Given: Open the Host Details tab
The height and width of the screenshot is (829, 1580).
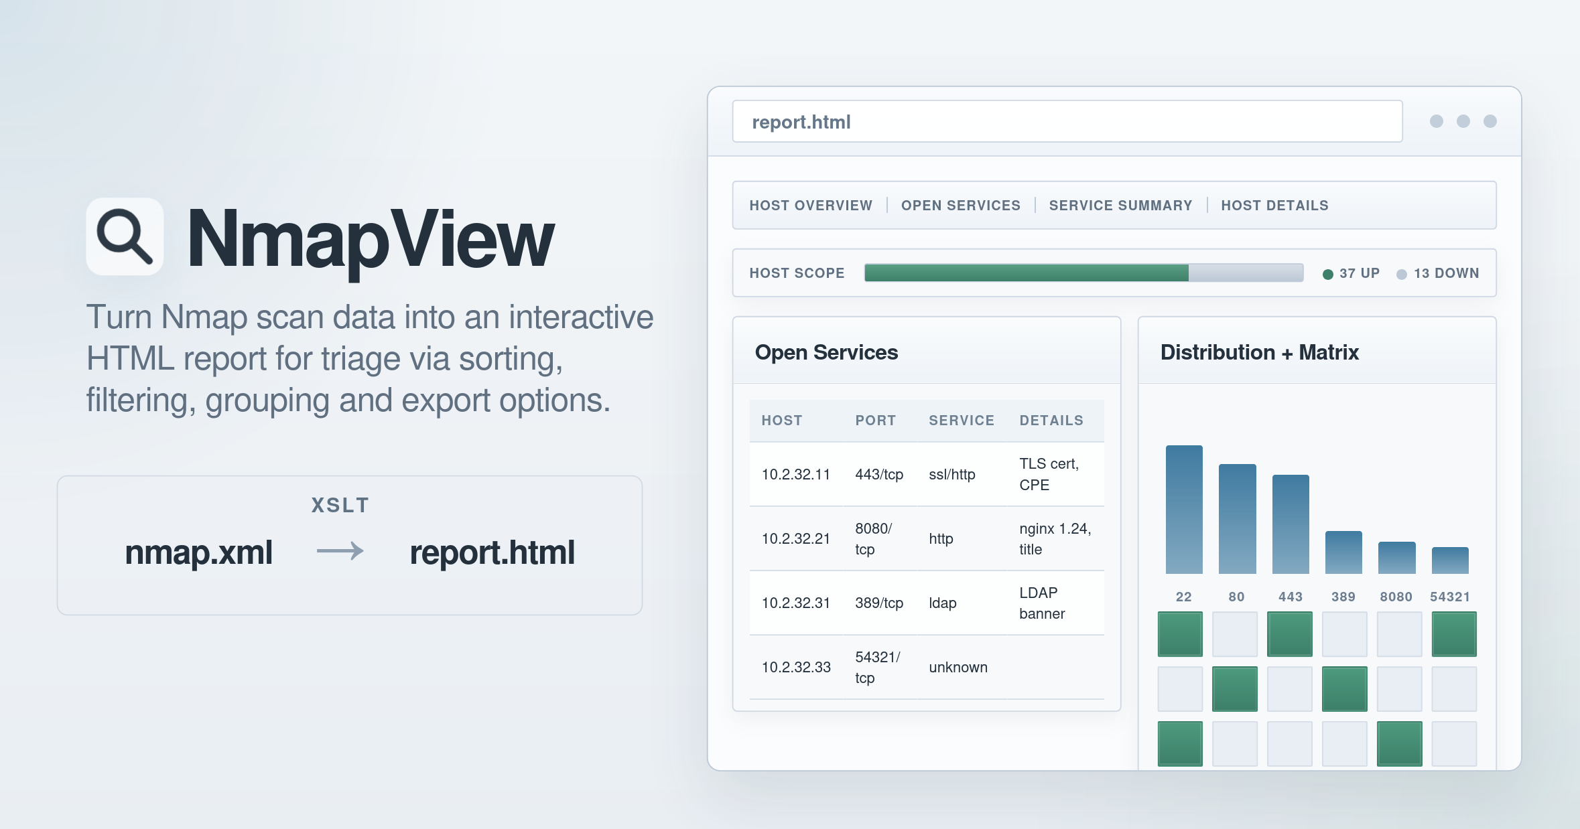Looking at the screenshot, I should point(1274,205).
